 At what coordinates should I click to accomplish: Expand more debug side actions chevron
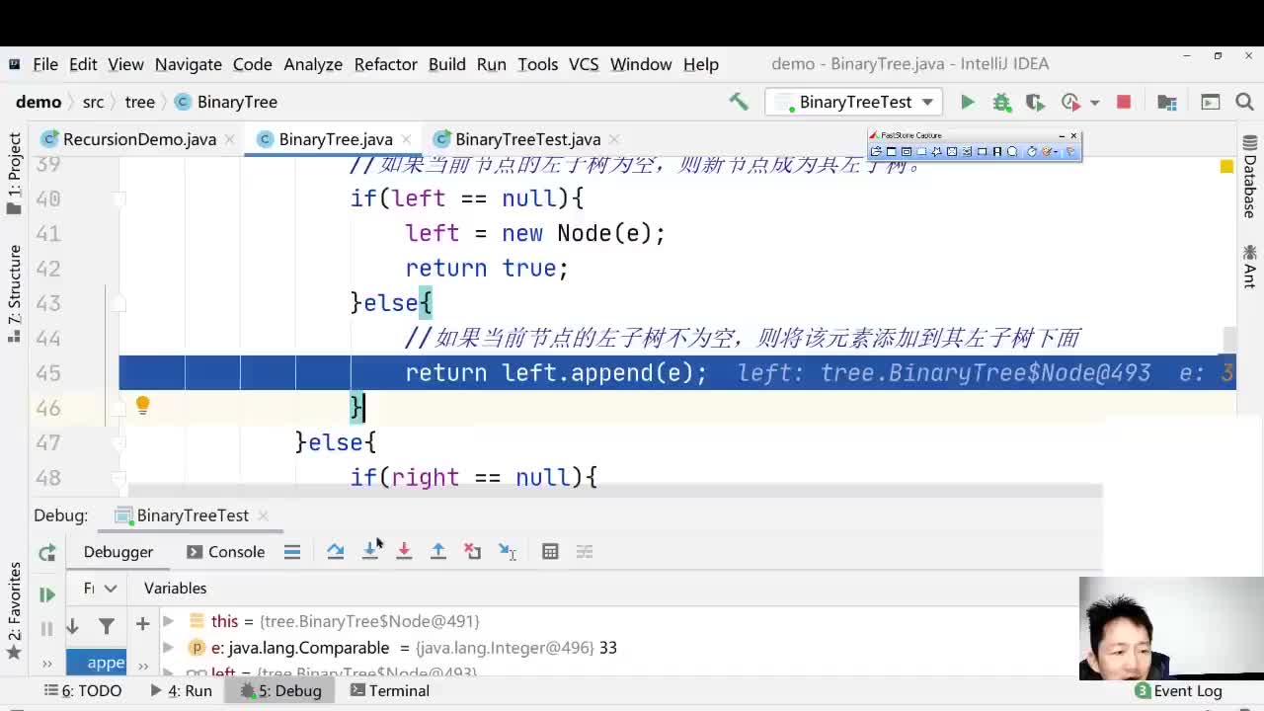(46, 664)
